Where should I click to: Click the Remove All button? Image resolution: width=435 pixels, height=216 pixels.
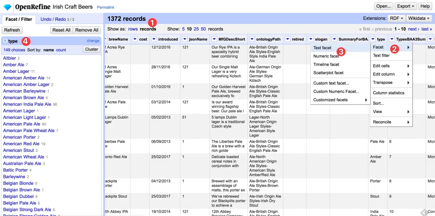click(x=87, y=30)
